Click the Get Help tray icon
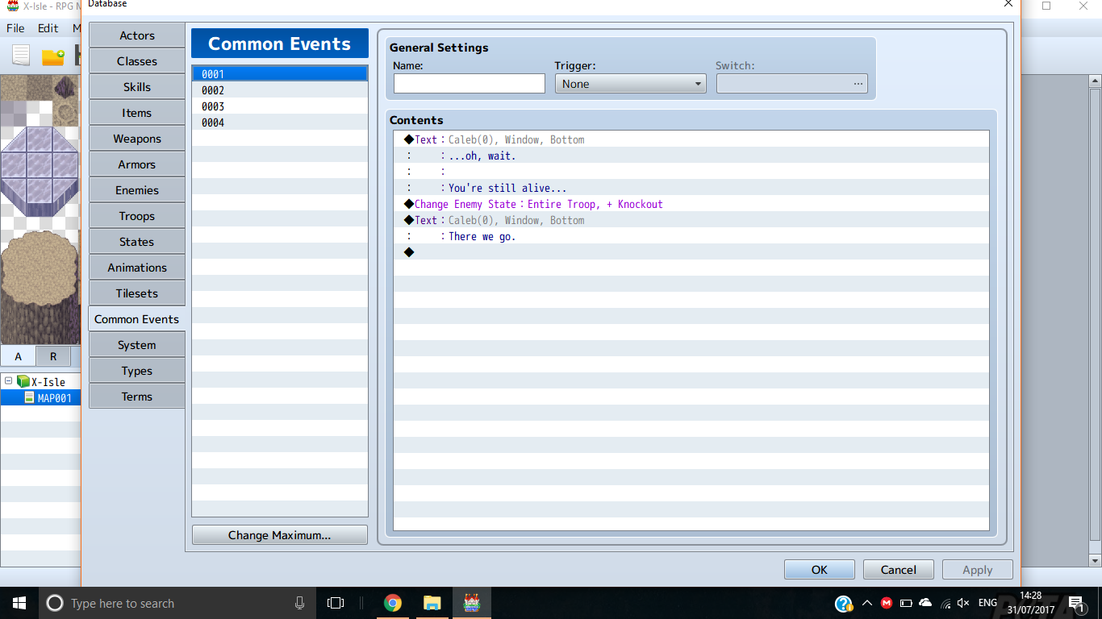 (x=844, y=603)
